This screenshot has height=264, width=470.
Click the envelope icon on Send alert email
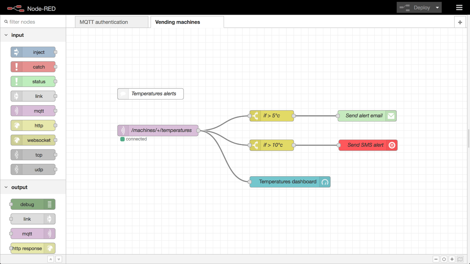pos(391,116)
